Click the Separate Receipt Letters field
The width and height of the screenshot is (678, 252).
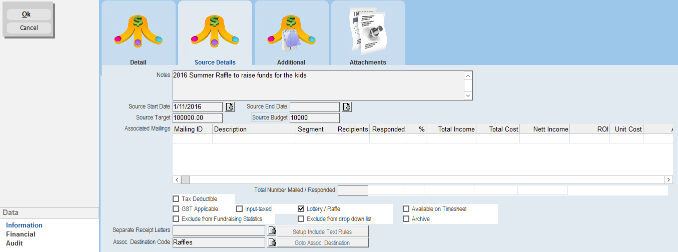[x=219, y=230]
